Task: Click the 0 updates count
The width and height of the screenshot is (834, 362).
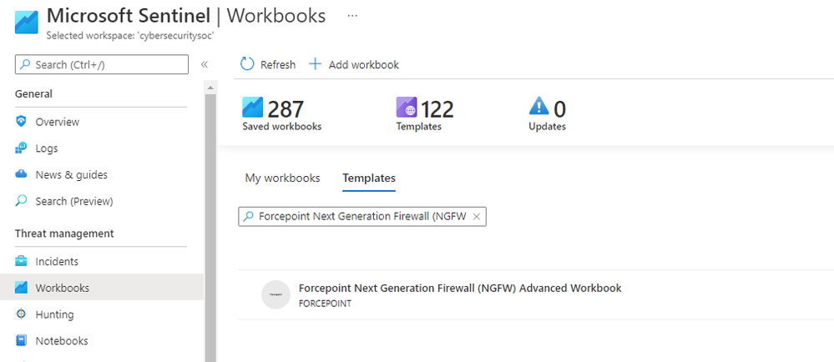Action: [560, 109]
